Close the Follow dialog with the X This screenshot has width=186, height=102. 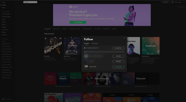click(x=124, y=38)
